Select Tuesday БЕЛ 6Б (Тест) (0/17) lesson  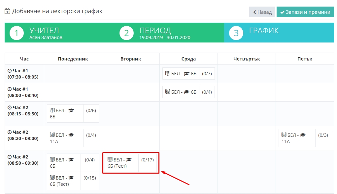coord(131,163)
